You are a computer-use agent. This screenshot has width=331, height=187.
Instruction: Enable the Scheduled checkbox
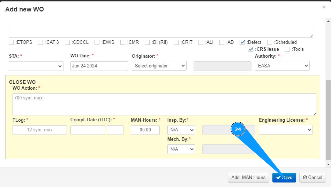270,42
